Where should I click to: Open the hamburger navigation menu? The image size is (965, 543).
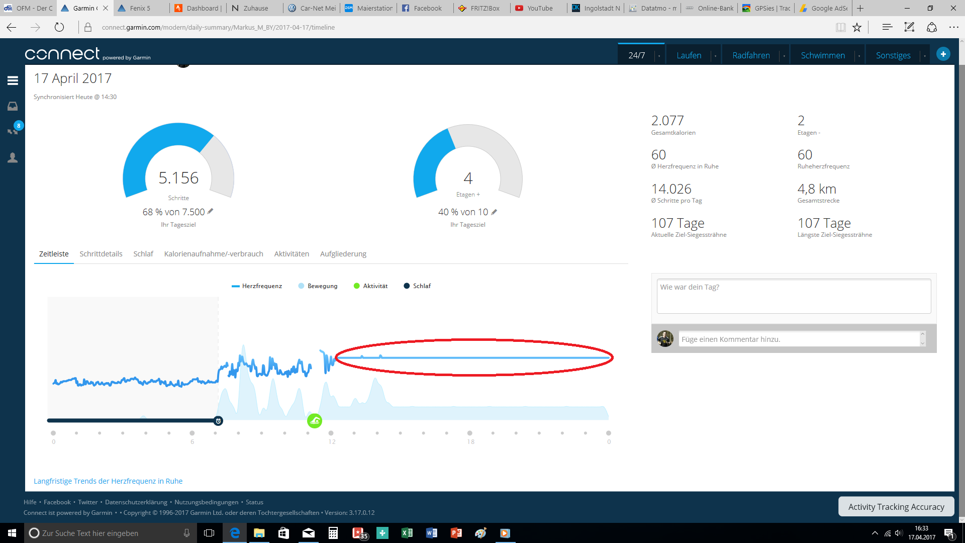(x=13, y=80)
